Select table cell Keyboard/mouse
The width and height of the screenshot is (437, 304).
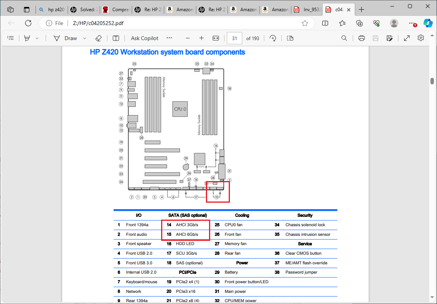[141, 282]
